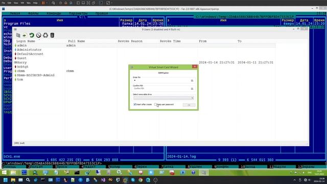Reveal the Confirm PIN field contents icon
The image size is (327, 184).
(x=192, y=88)
